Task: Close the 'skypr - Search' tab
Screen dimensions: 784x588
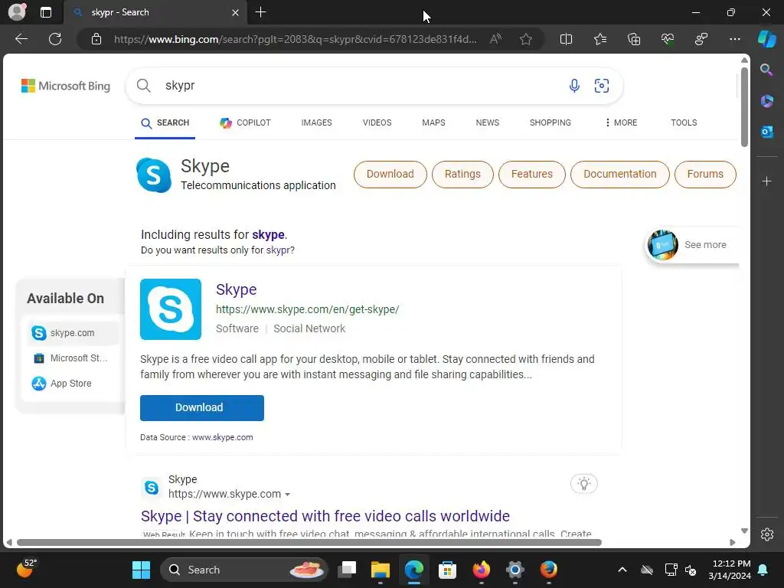Action: point(235,12)
